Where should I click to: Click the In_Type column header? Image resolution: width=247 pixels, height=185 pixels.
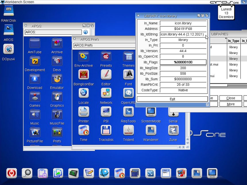pos(234,41)
